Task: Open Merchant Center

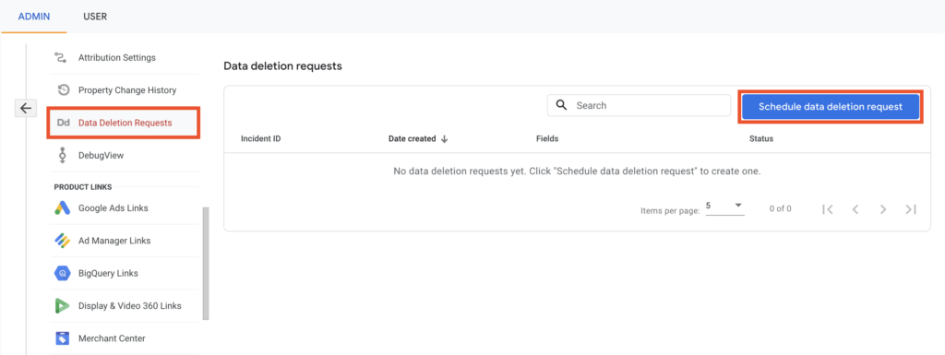Action: 112,338
